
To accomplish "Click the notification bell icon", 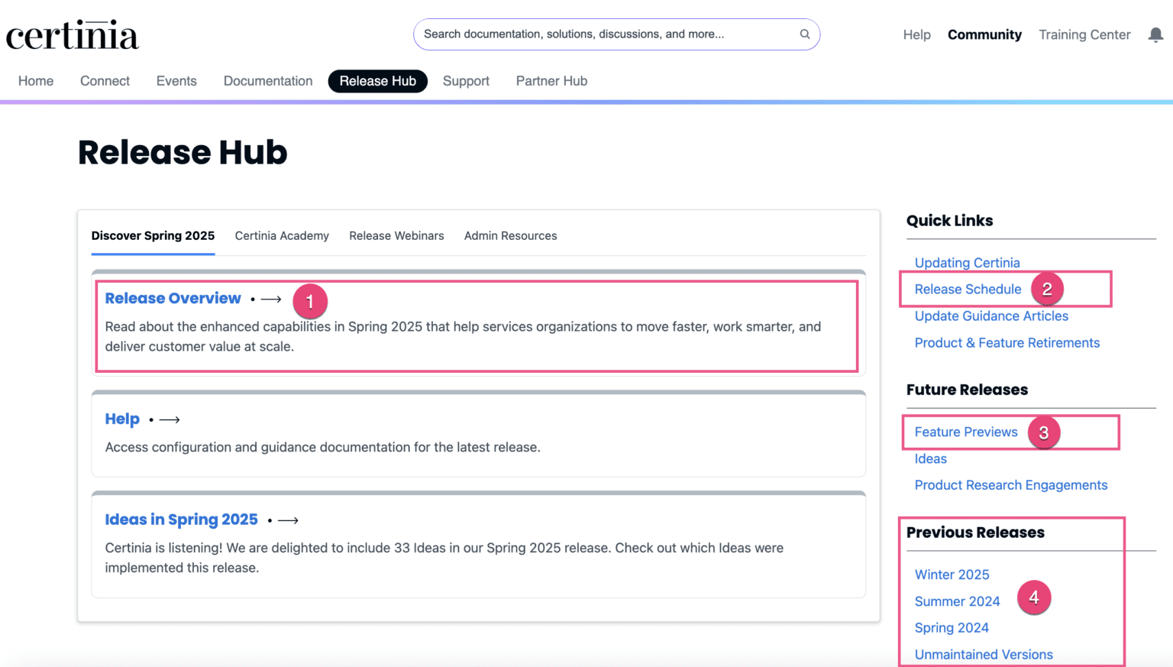I will click(1155, 35).
